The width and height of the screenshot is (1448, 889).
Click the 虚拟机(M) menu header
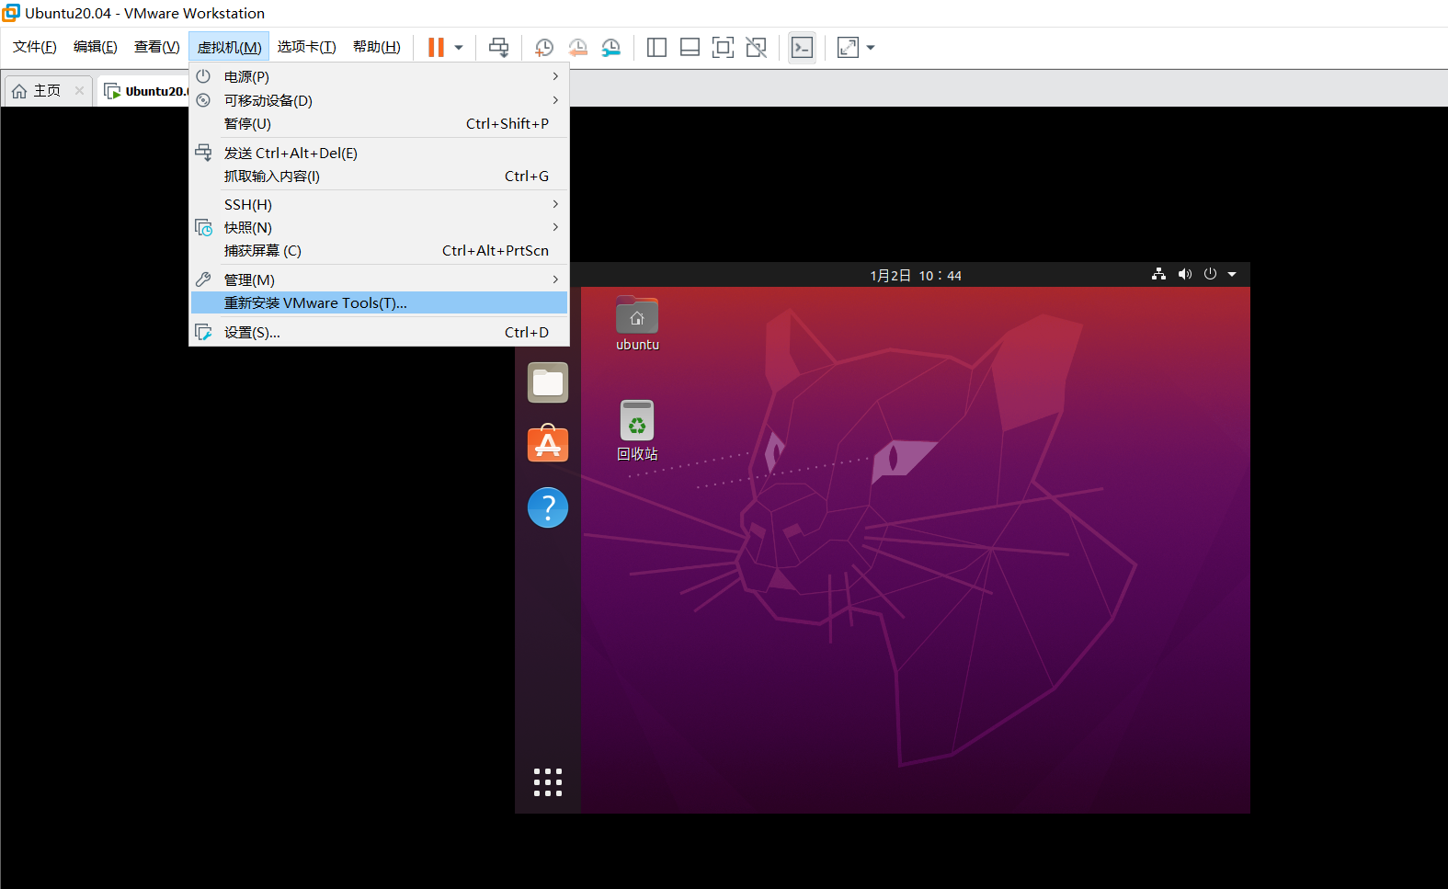[229, 47]
